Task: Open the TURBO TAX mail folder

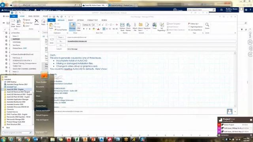Action: (17, 66)
